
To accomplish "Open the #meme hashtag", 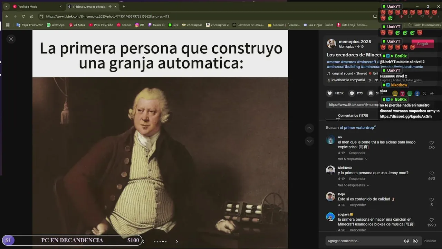I will (333, 62).
